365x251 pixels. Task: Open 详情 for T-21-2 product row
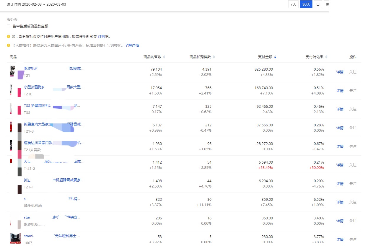pos(340,165)
